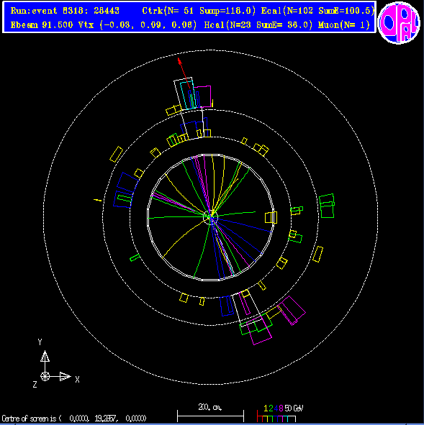Select the yellow Ecal cluster inside the tracker
The image size is (424, 425).
coord(271,218)
